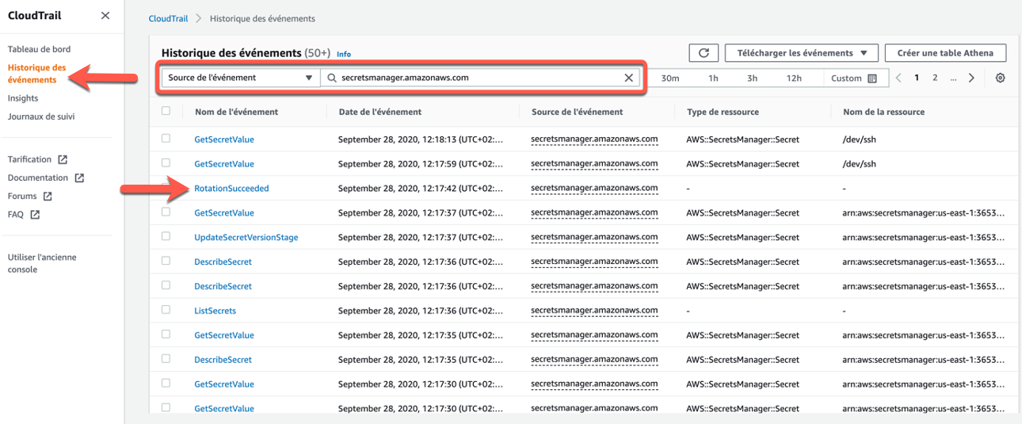Open Journaux de suivi in sidebar
1022x424 pixels.
41,117
